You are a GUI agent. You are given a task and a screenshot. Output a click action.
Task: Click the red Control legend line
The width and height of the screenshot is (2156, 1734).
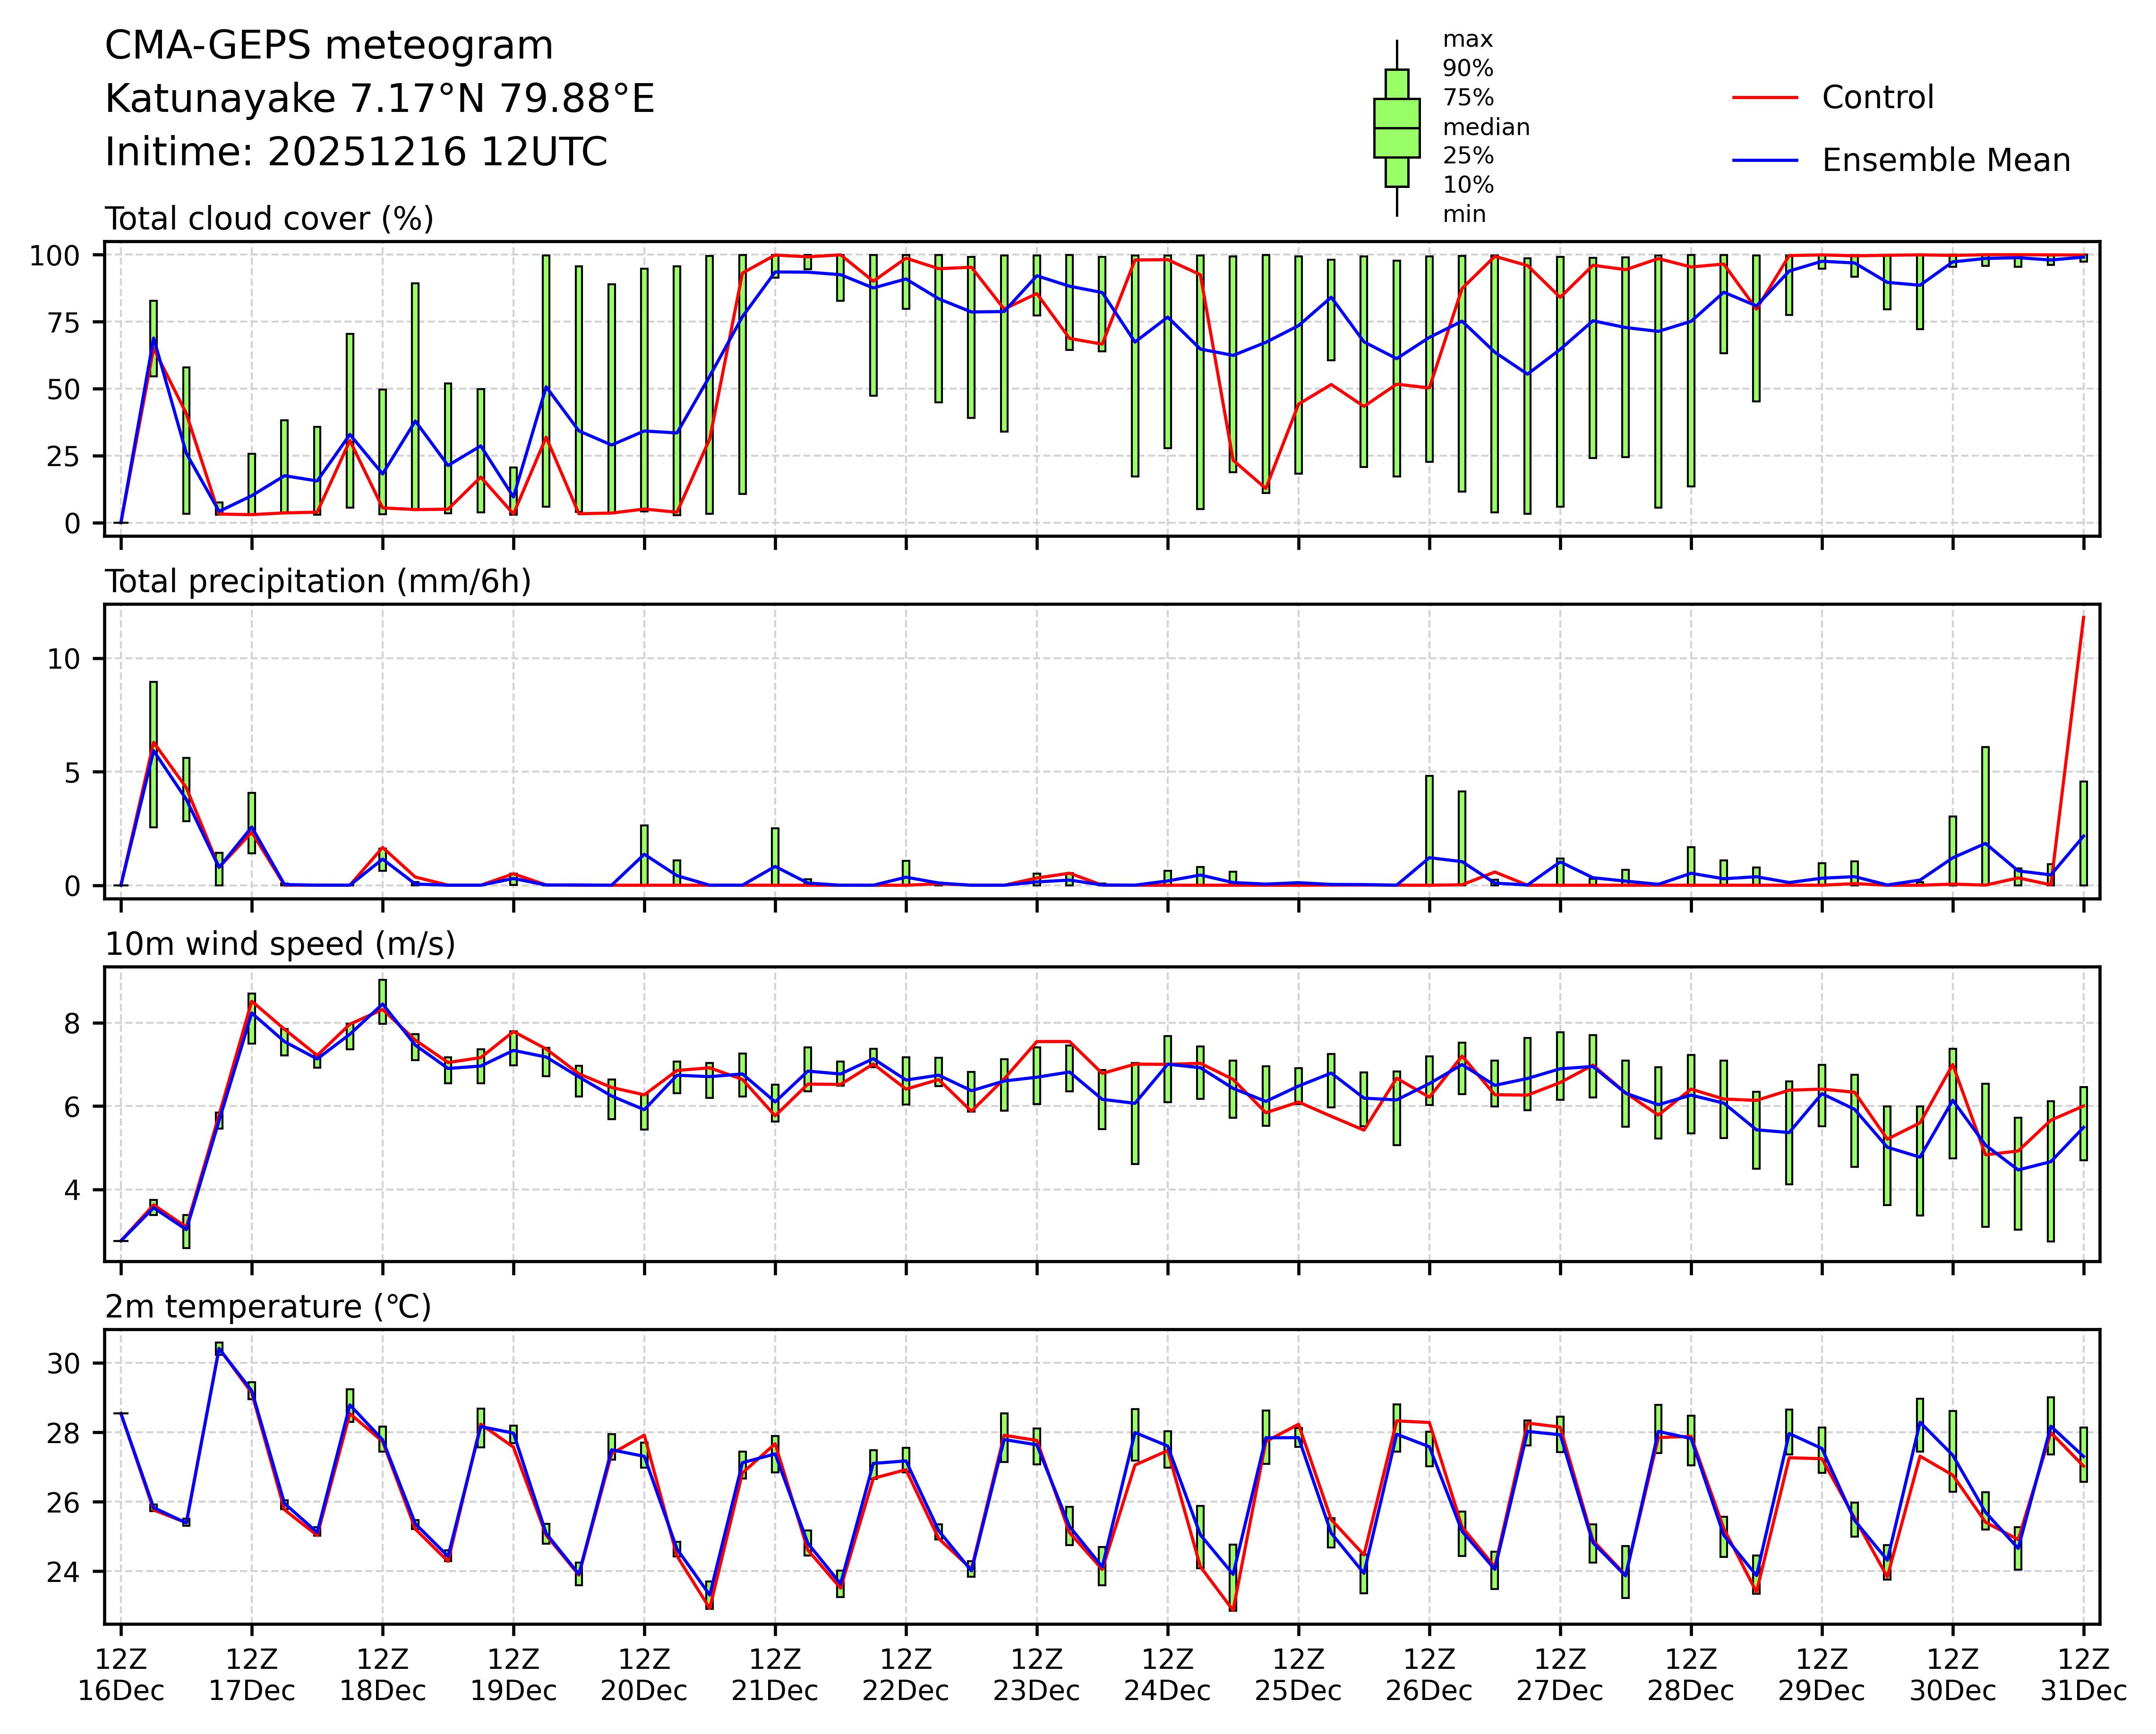[1765, 98]
